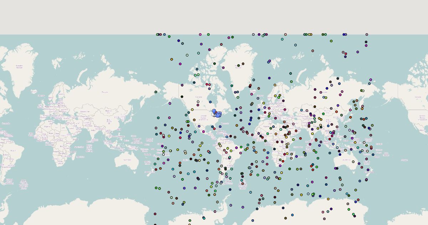Select the yellow marker on the US-Canada border
This screenshot has height=225, width=428.
(x=192, y=110)
